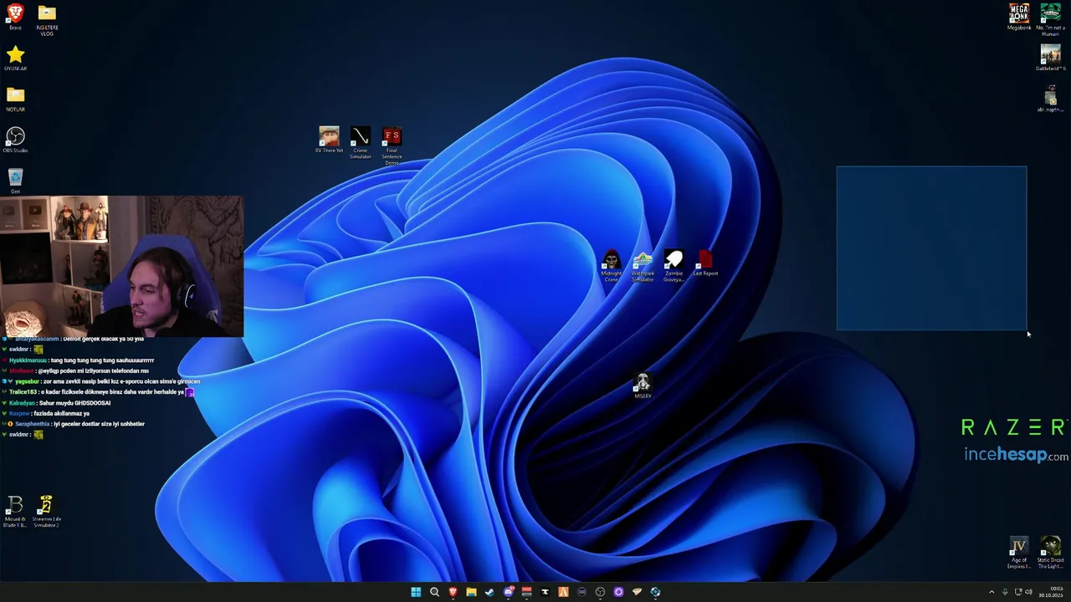Select the Battlefield 6 shortcut

click(x=1050, y=58)
